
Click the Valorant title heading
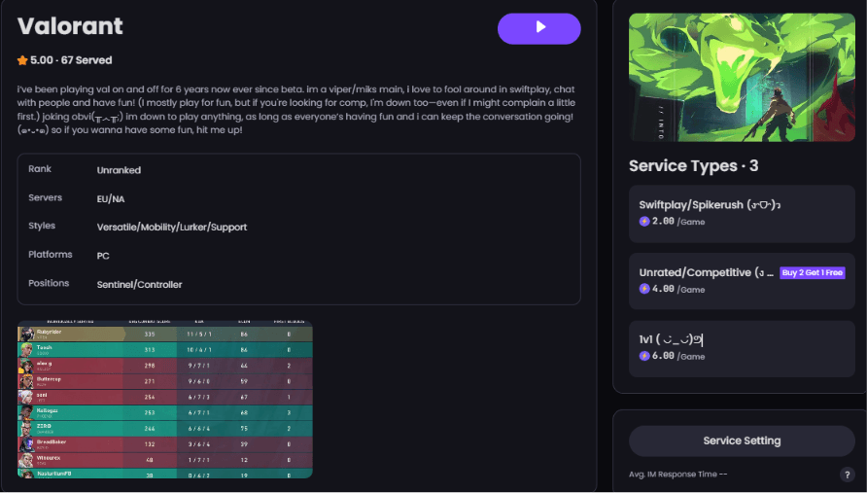70,26
